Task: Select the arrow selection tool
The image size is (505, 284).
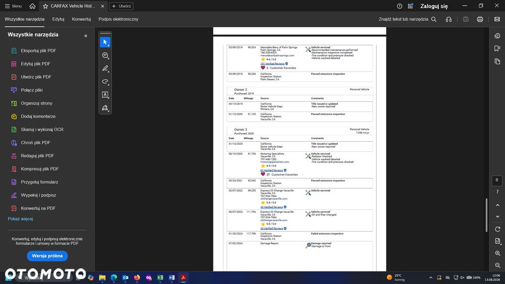Action: [x=106, y=42]
